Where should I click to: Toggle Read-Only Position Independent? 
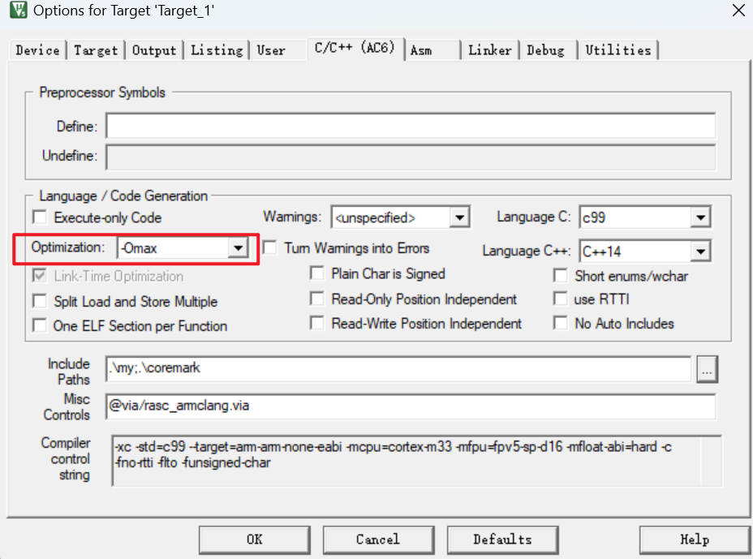tap(317, 299)
